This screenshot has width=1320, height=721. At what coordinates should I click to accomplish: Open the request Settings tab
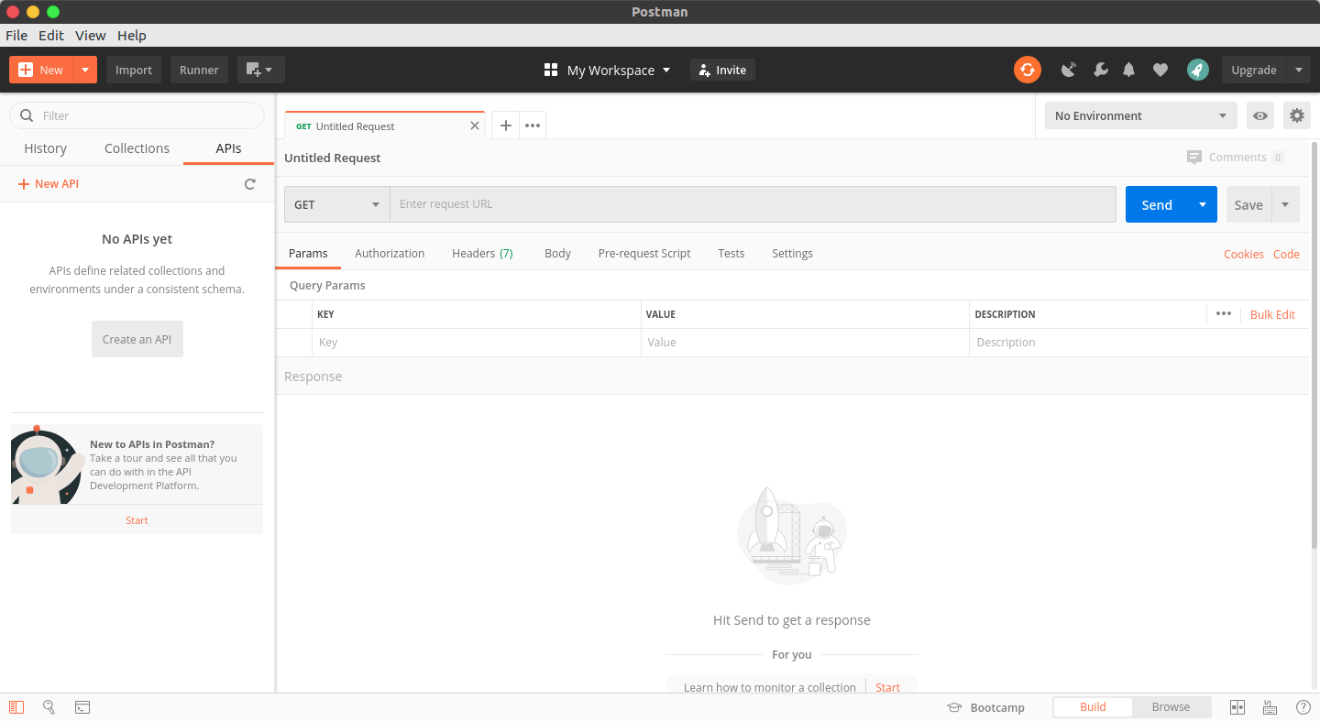792,253
